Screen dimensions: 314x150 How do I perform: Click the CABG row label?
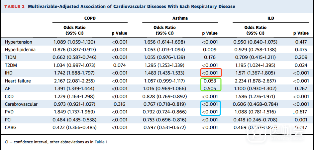pyautogui.click(x=11, y=127)
